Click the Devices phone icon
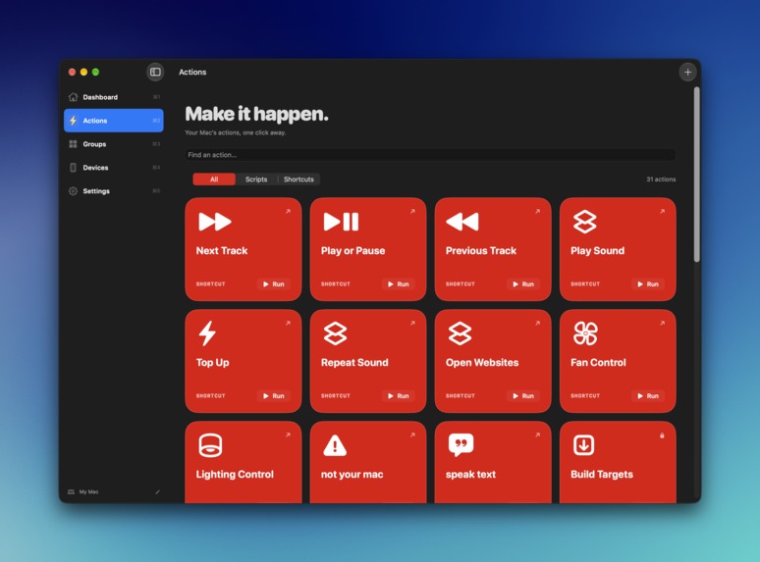Image resolution: width=760 pixels, height=562 pixels. (x=74, y=168)
